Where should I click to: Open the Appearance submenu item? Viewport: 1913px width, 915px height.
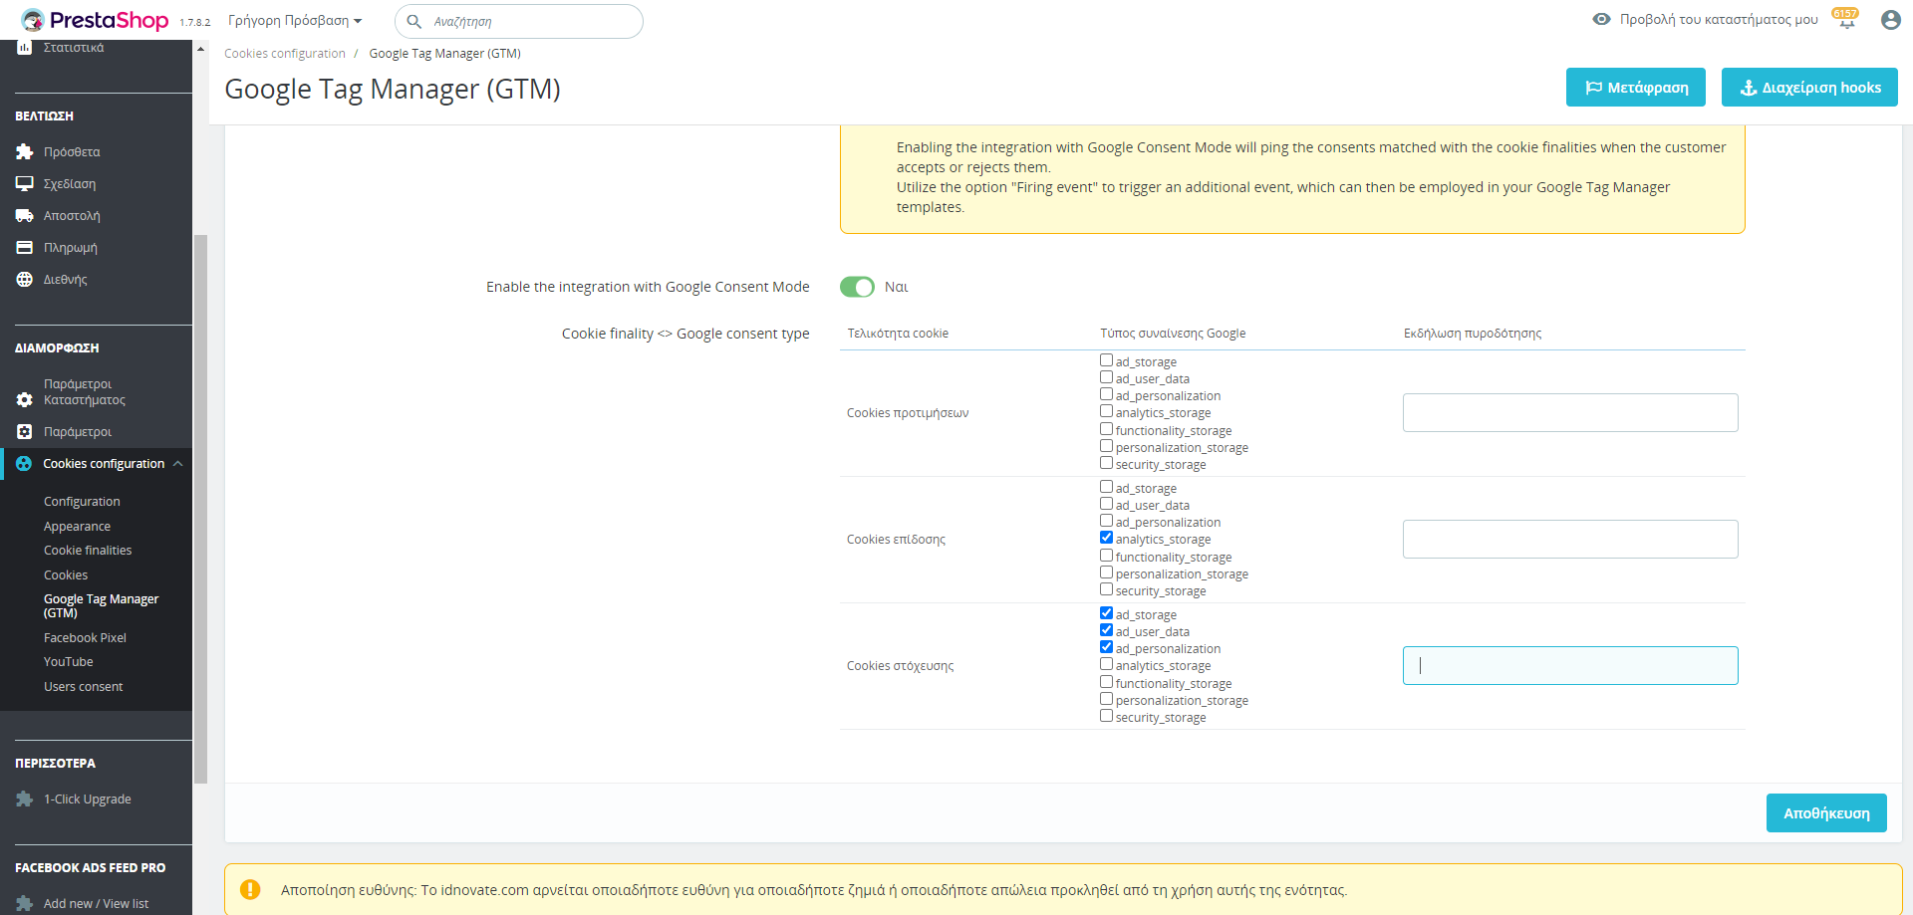[x=77, y=527]
